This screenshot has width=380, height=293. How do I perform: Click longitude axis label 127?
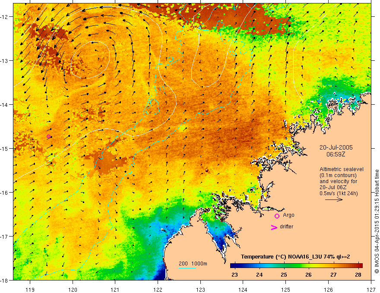click(371, 290)
